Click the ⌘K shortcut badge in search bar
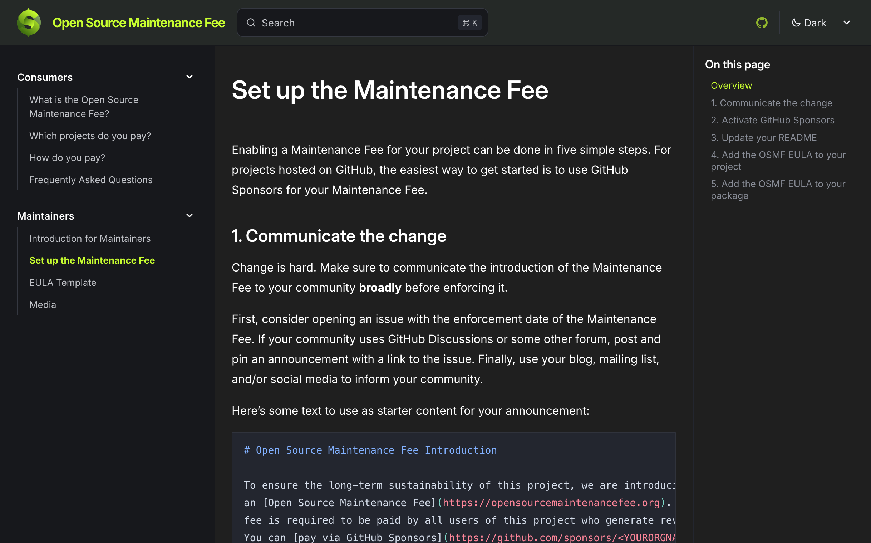This screenshot has width=871, height=543. click(469, 22)
